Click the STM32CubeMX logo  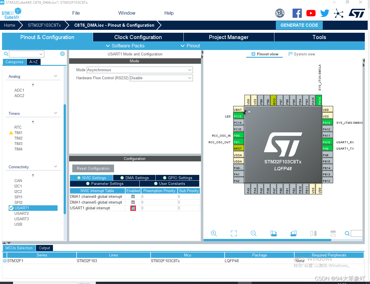tap(11, 13)
